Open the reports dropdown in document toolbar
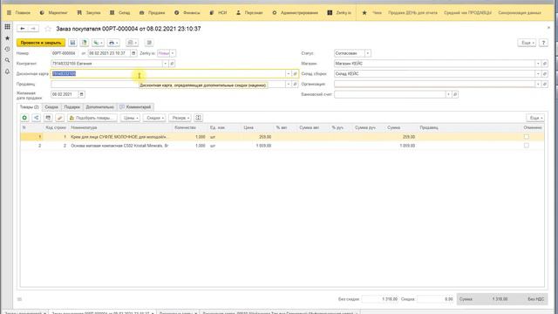Viewport: 558px width, 314px height. pyautogui.click(x=132, y=43)
